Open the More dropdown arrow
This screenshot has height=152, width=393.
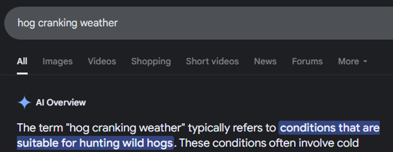[x=365, y=62]
